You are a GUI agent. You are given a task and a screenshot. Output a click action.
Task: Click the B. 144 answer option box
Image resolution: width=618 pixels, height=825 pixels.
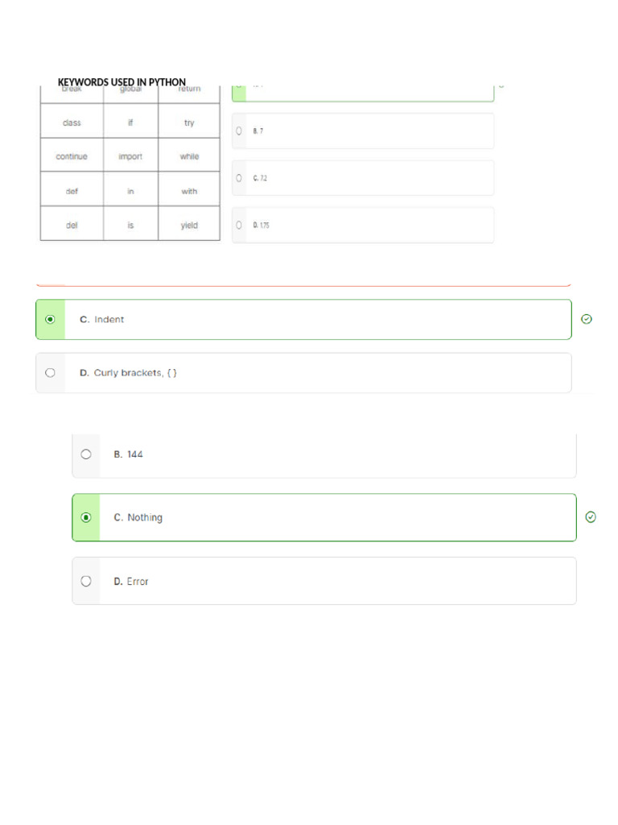tap(324, 456)
